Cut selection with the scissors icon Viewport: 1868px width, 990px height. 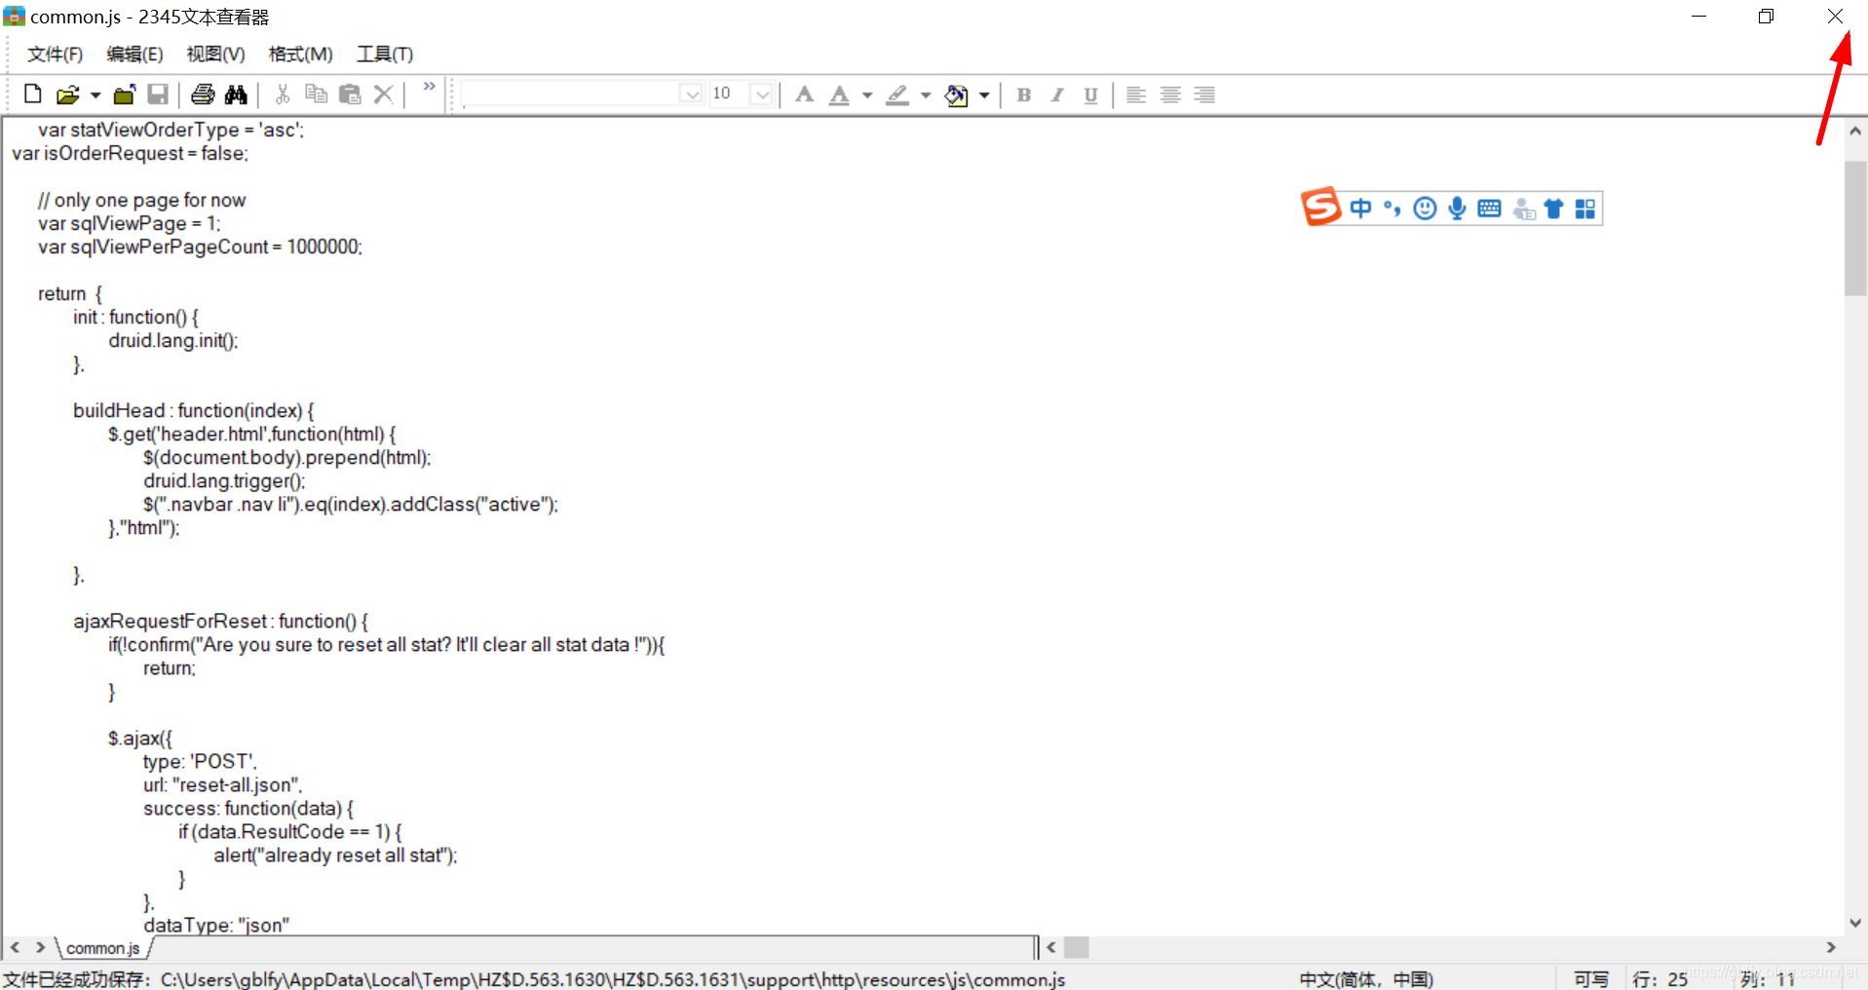click(x=283, y=95)
